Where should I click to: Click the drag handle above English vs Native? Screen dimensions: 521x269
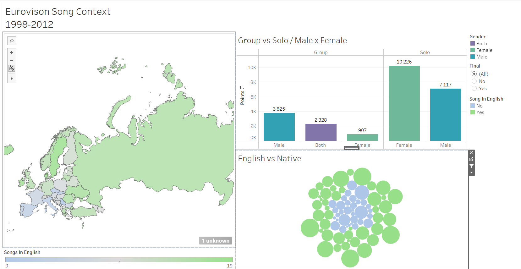[351, 148]
